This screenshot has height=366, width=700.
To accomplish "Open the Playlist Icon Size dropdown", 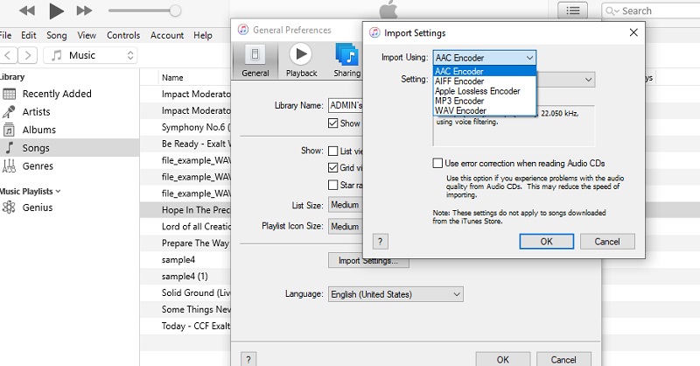I will tap(346, 227).
